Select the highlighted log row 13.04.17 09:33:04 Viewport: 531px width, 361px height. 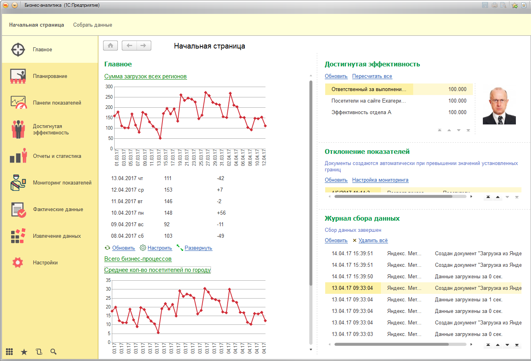point(423,288)
